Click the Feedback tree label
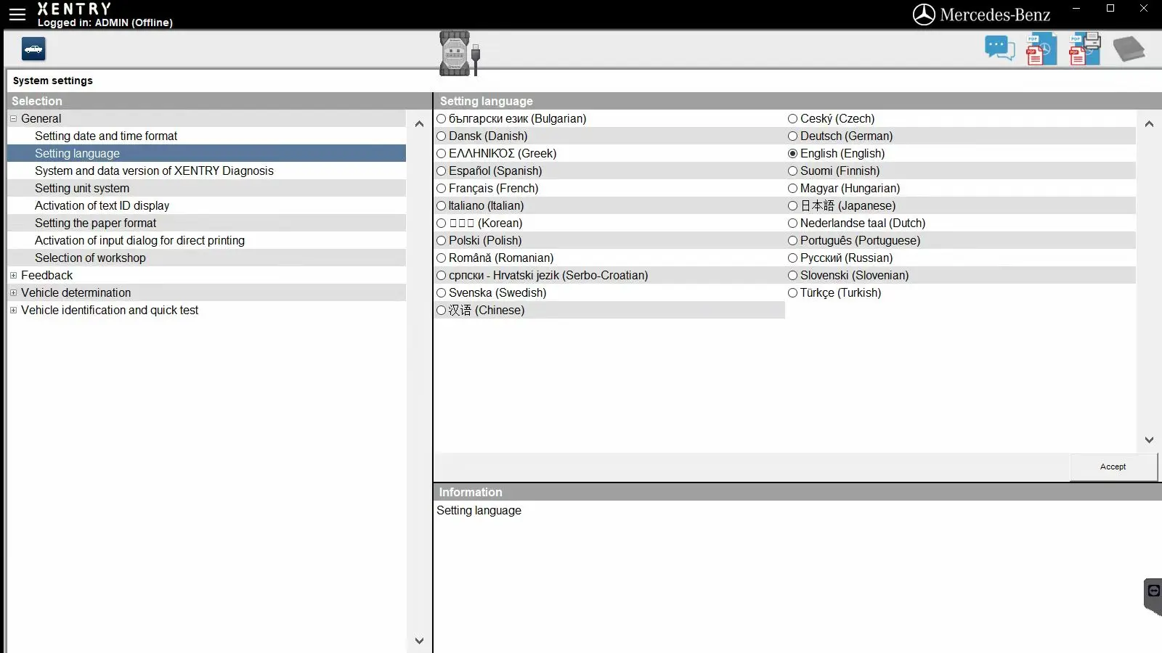Image resolution: width=1162 pixels, height=653 pixels. (46, 275)
